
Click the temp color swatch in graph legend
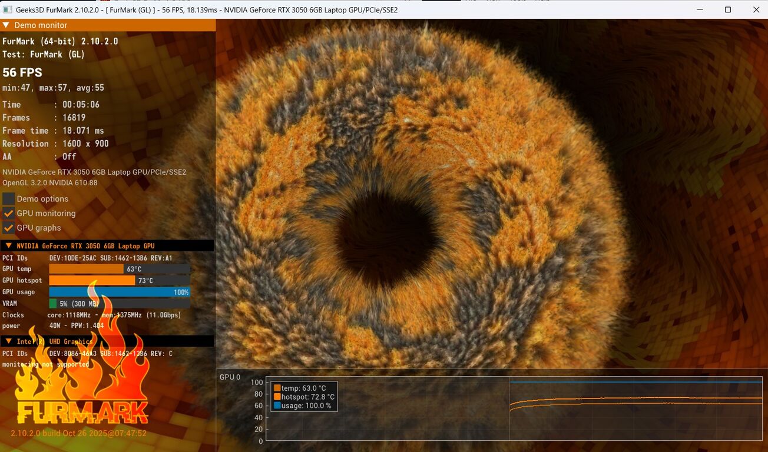(x=277, y=388)
